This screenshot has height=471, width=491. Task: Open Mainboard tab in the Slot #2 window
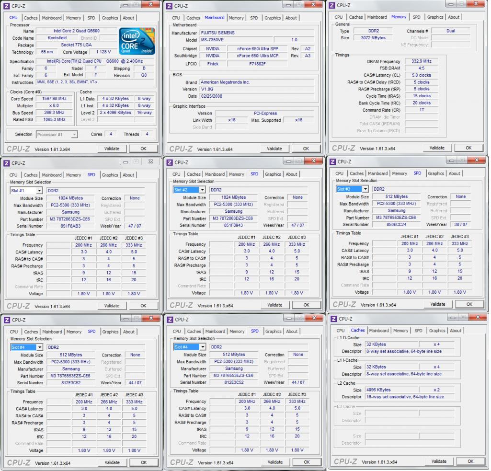(x=215, y=174)
